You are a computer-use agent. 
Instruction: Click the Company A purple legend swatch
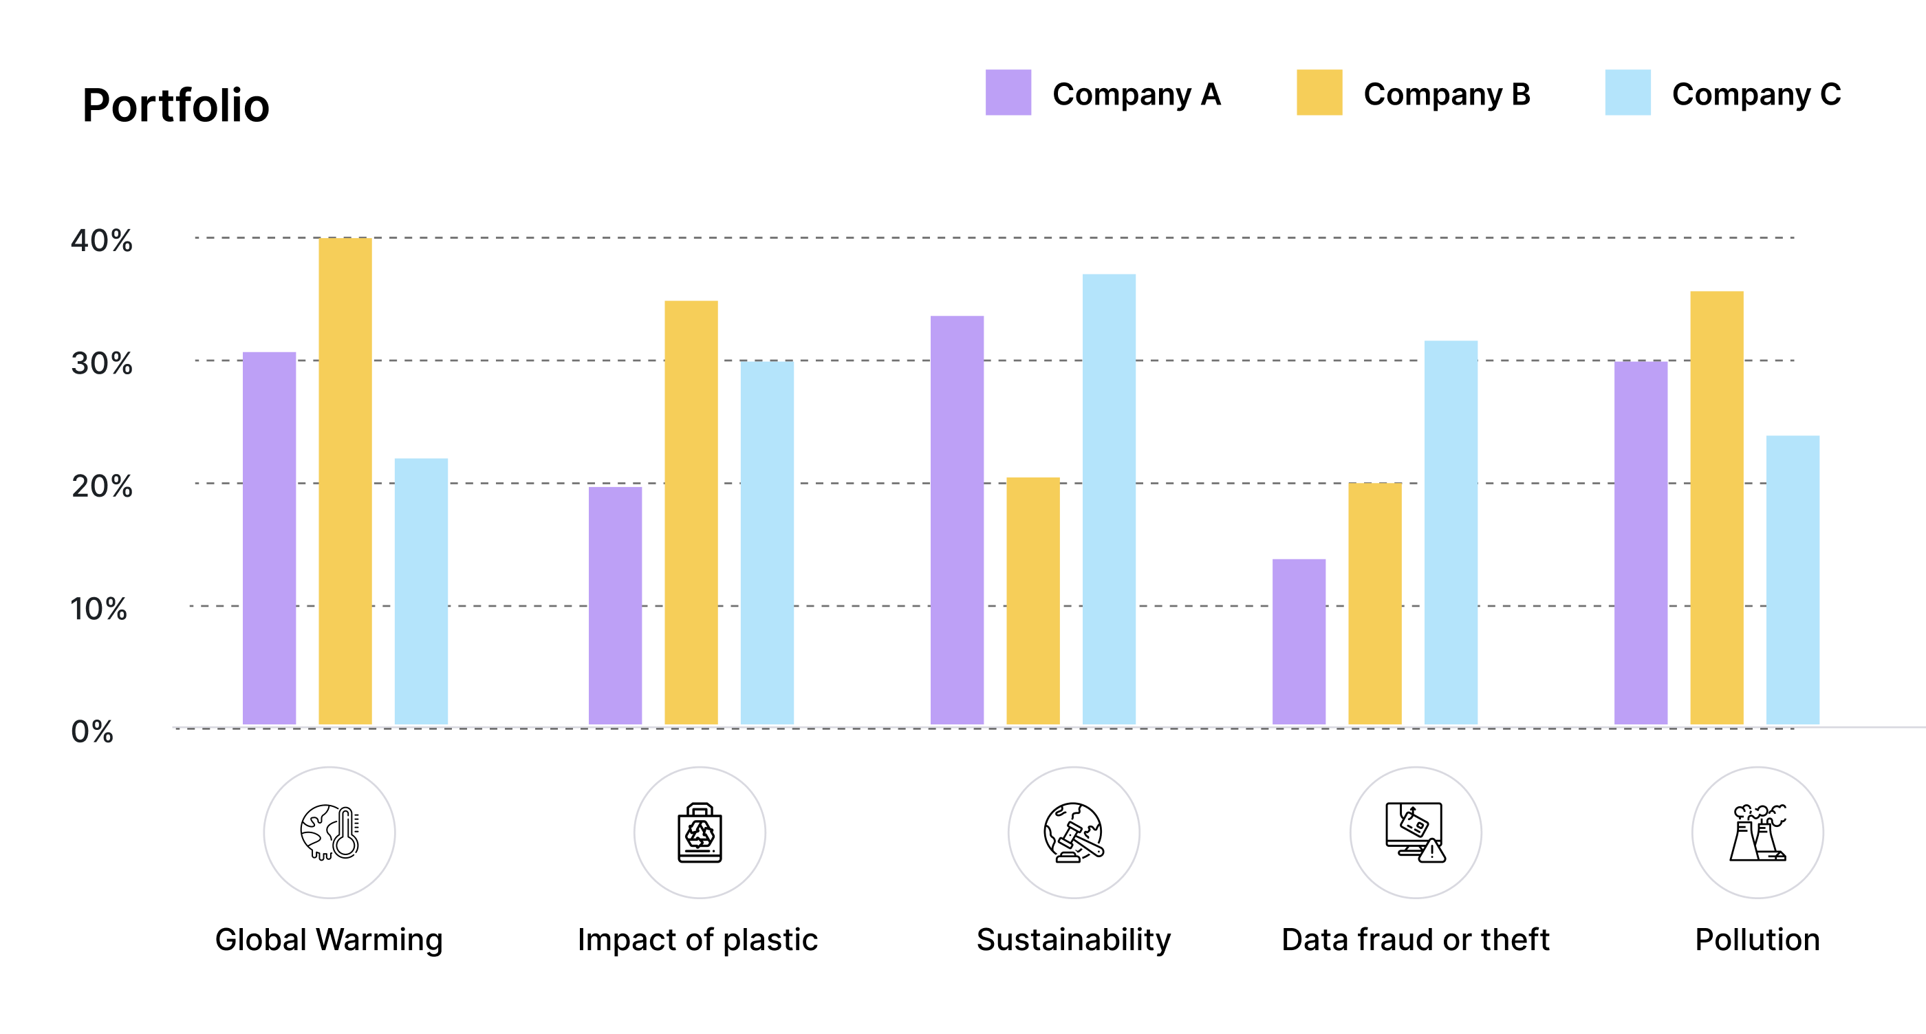1008,93
